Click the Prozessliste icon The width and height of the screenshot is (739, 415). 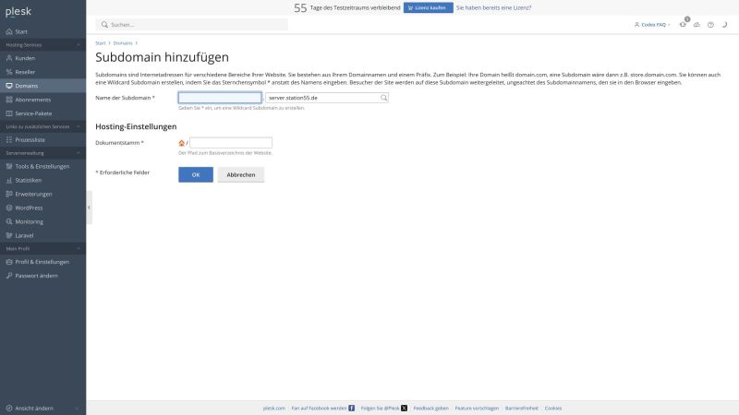pos(9,140)
